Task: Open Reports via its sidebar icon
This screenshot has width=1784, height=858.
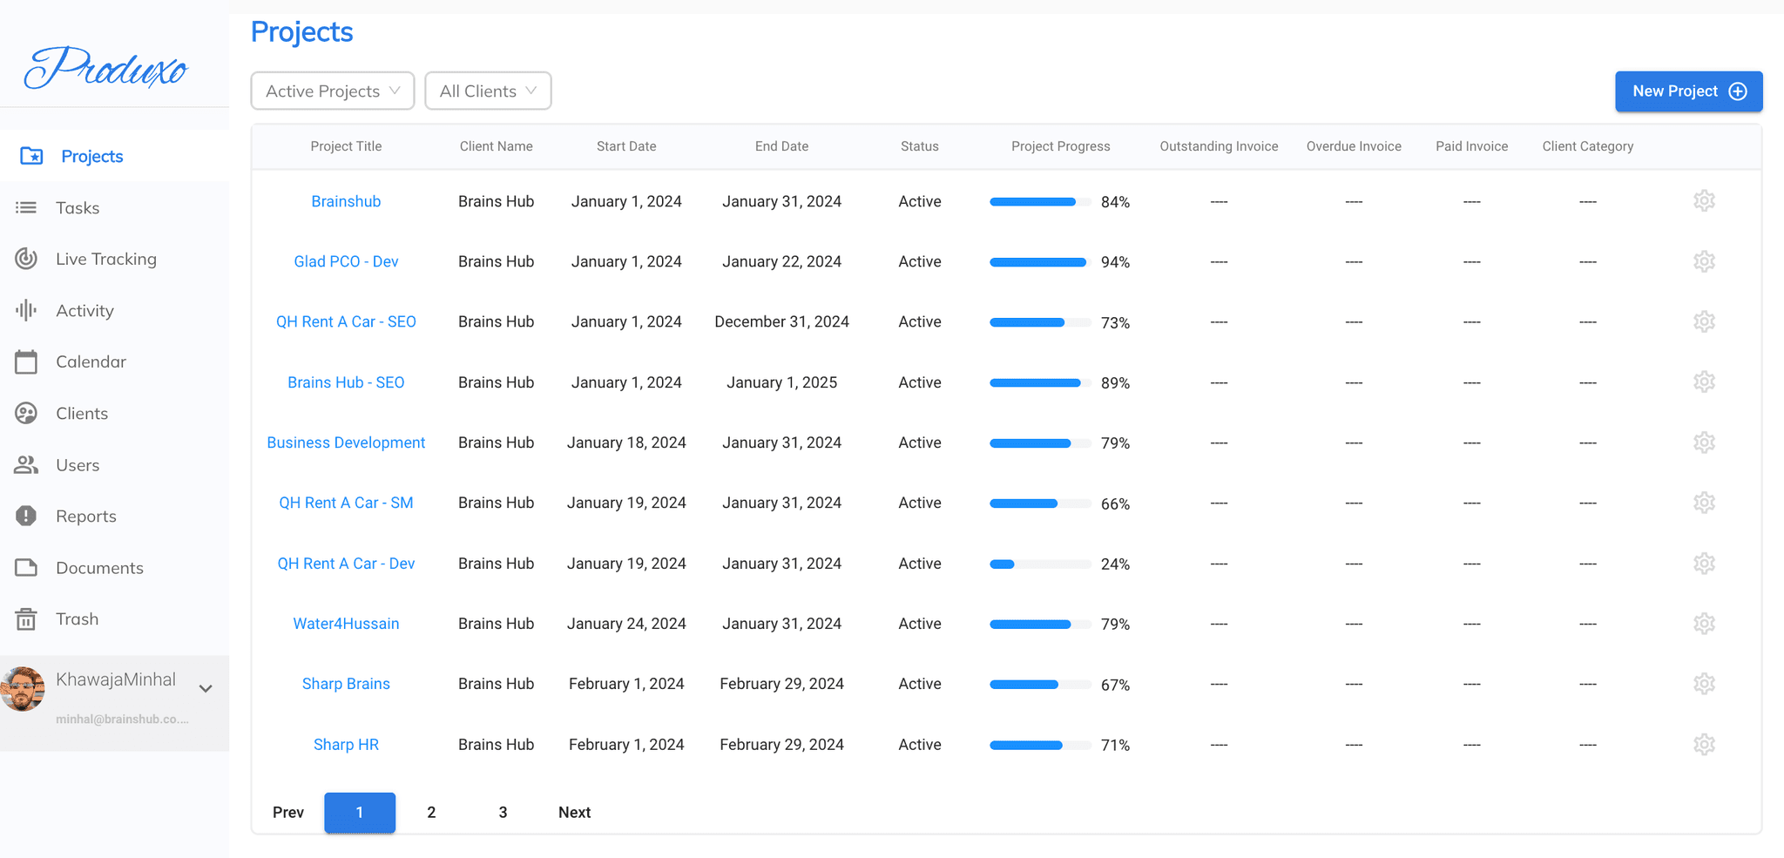Action: point(26,516)
